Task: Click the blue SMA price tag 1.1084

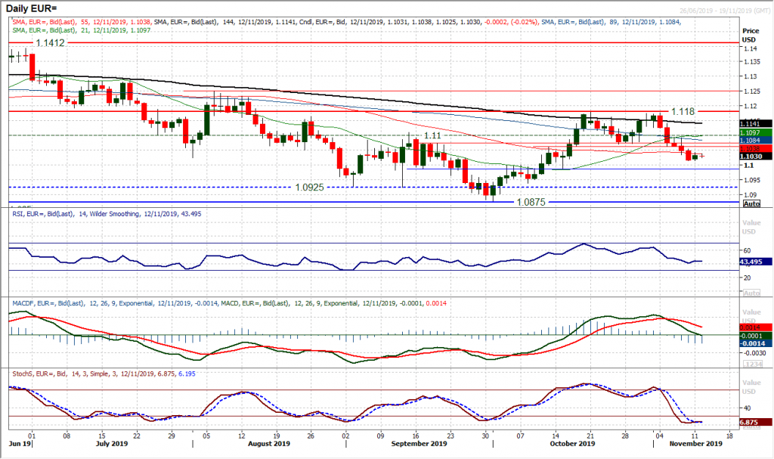Action: (x=749, y=141)
